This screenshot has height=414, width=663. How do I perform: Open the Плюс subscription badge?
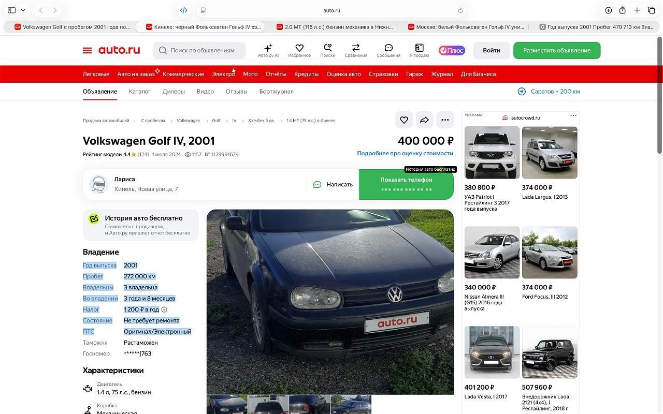[x=452, y=50]
